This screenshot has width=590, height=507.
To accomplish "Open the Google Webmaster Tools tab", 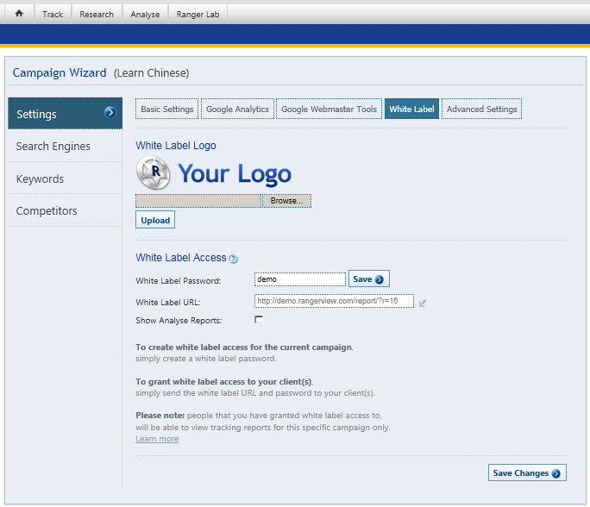I will 329,110.
